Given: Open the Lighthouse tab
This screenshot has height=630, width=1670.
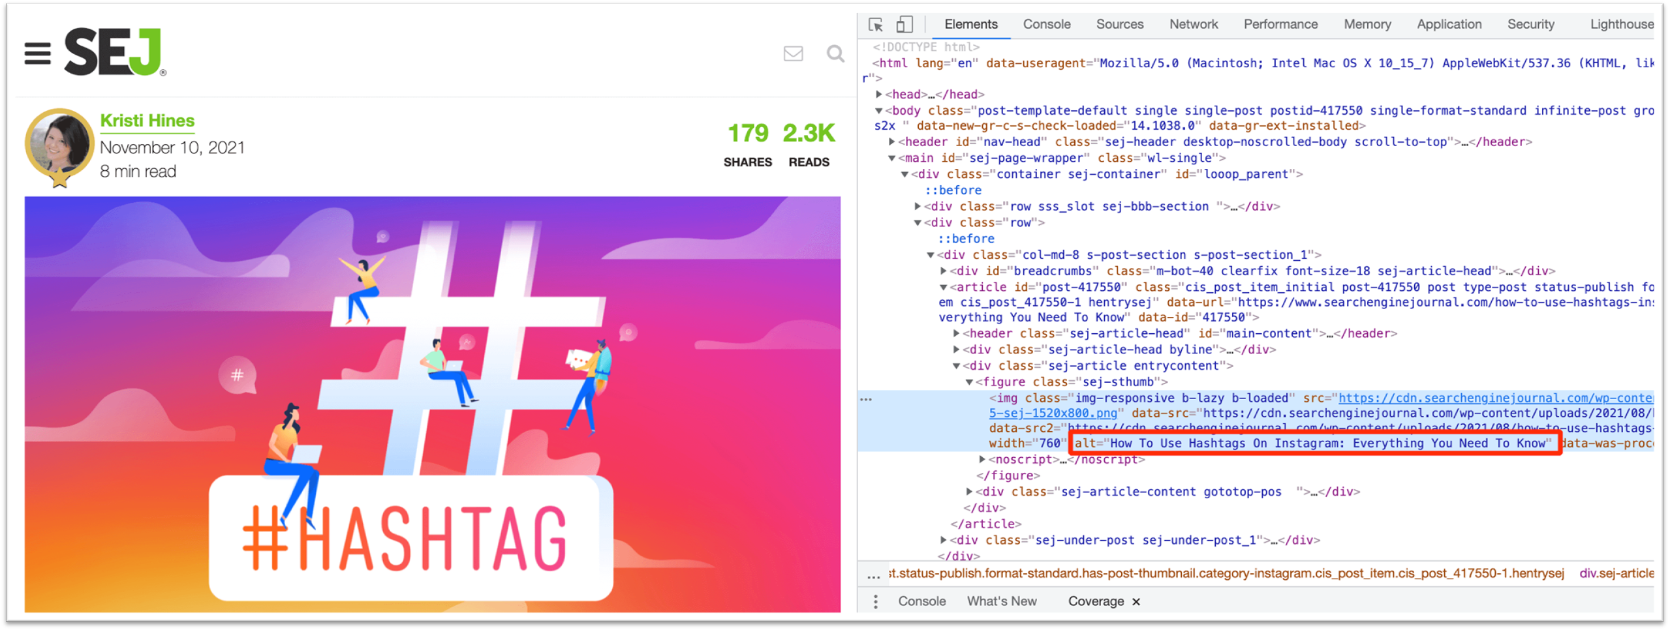Looking at the screenshot, I should coord(1621,24).
